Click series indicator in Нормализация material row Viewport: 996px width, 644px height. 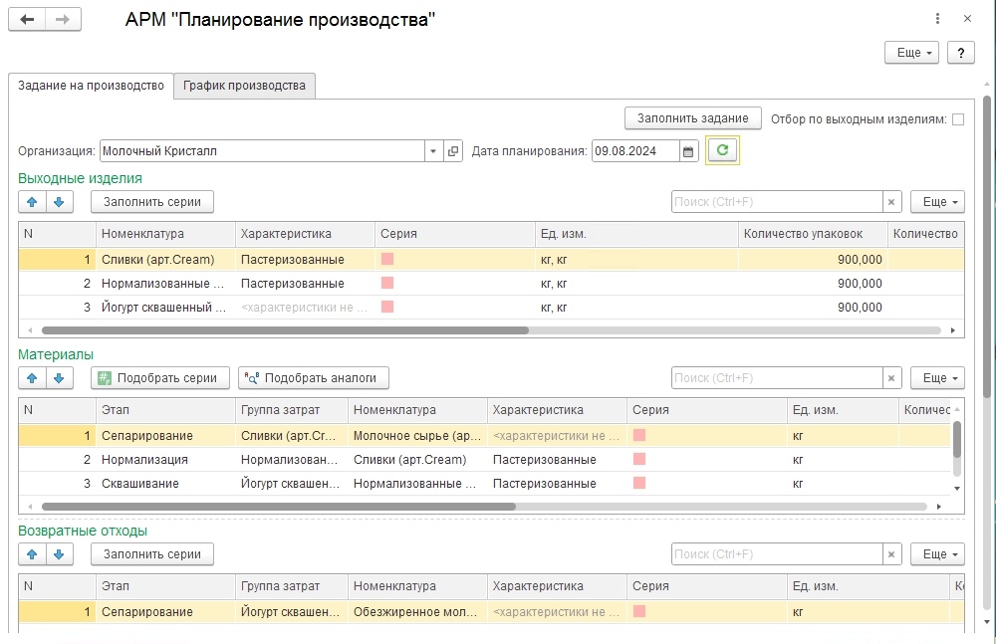pos(639,459)
